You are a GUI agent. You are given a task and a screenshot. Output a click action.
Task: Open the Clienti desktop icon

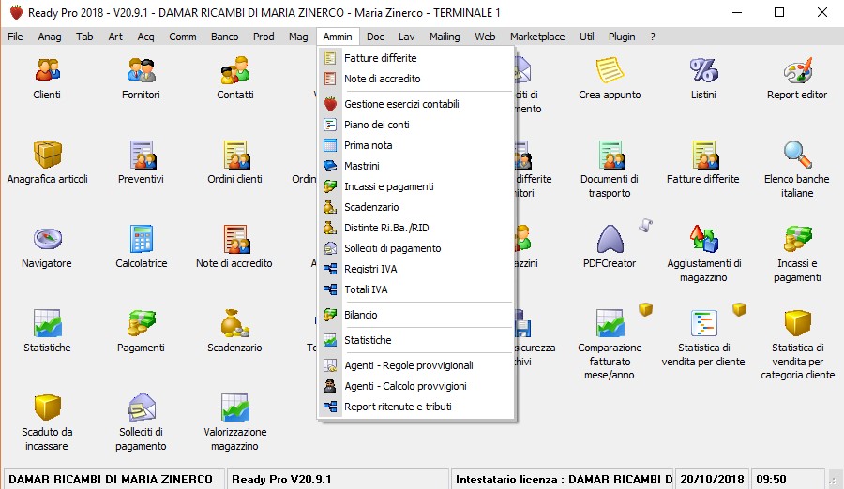(x=47, y=70)
